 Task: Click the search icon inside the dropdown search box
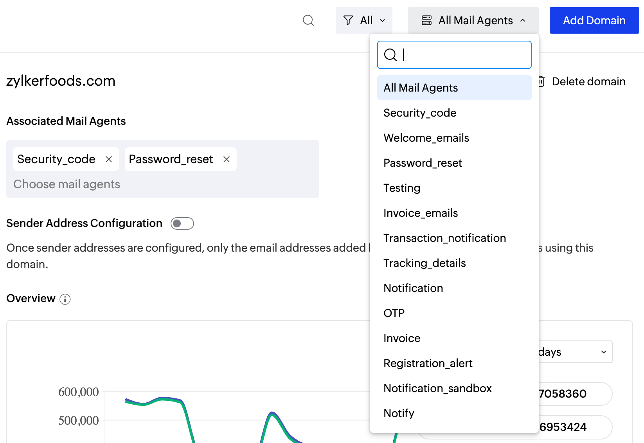click(x=390, y=55)
